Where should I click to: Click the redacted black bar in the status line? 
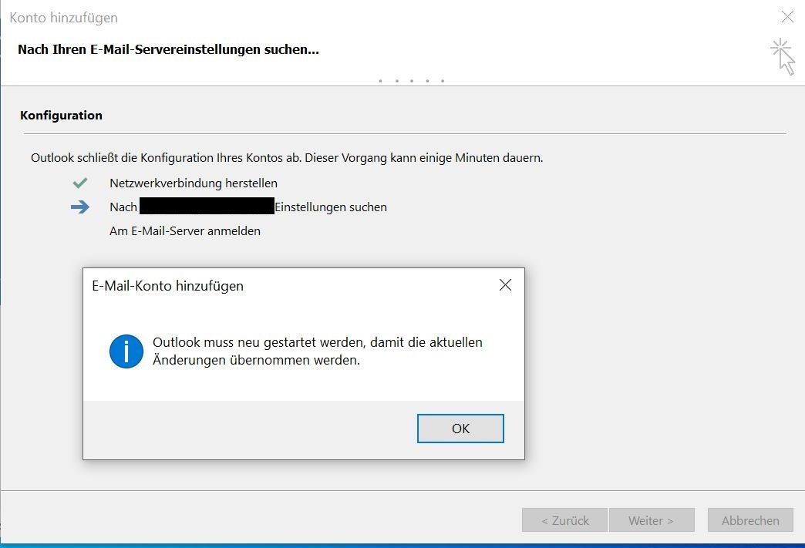click(207, 207)
